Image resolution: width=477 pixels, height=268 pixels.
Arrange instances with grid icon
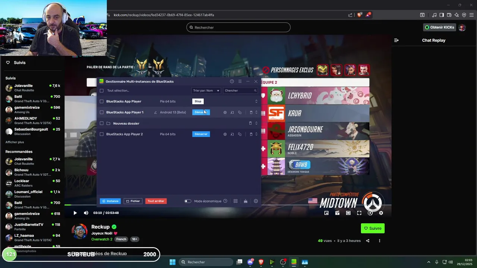236,201
